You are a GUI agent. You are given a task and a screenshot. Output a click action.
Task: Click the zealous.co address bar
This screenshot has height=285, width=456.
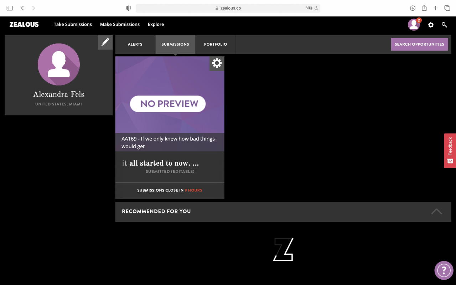click(228, 8)
